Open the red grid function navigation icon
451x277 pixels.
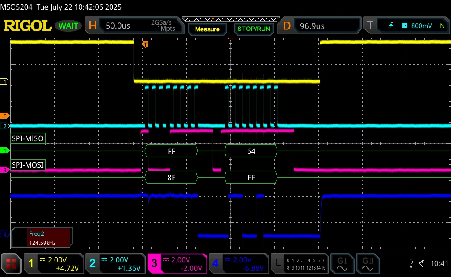pyautogui.click(x=11, y=263)
